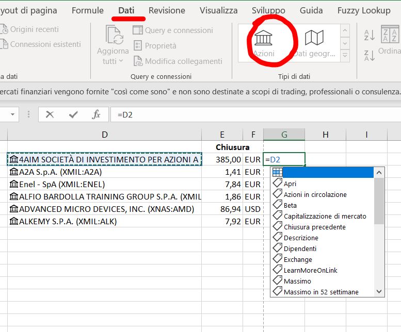Click ADVANCED MICRO DEVICES, INC. cell
The width and height of the screenshot is (401, 332).
click(x=105, y=209)
